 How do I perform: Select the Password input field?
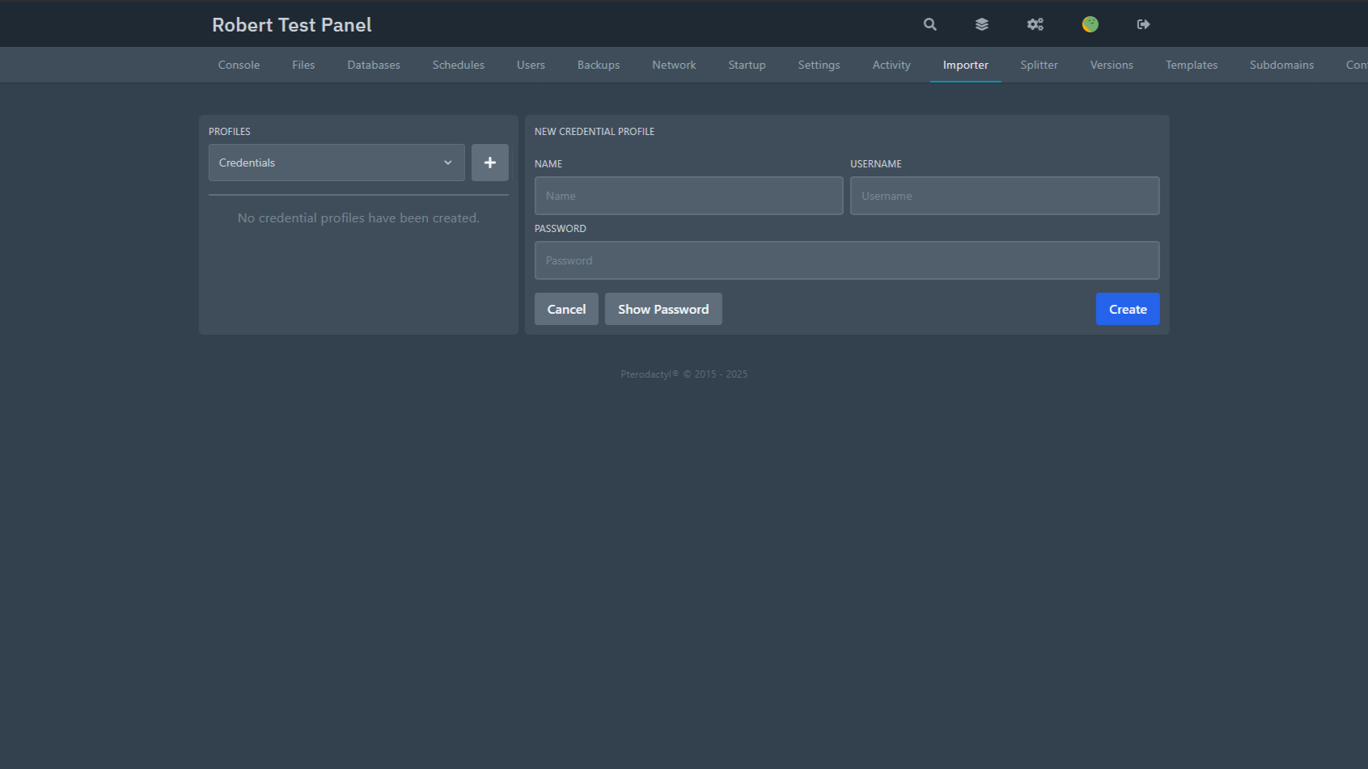pos(847,260)
